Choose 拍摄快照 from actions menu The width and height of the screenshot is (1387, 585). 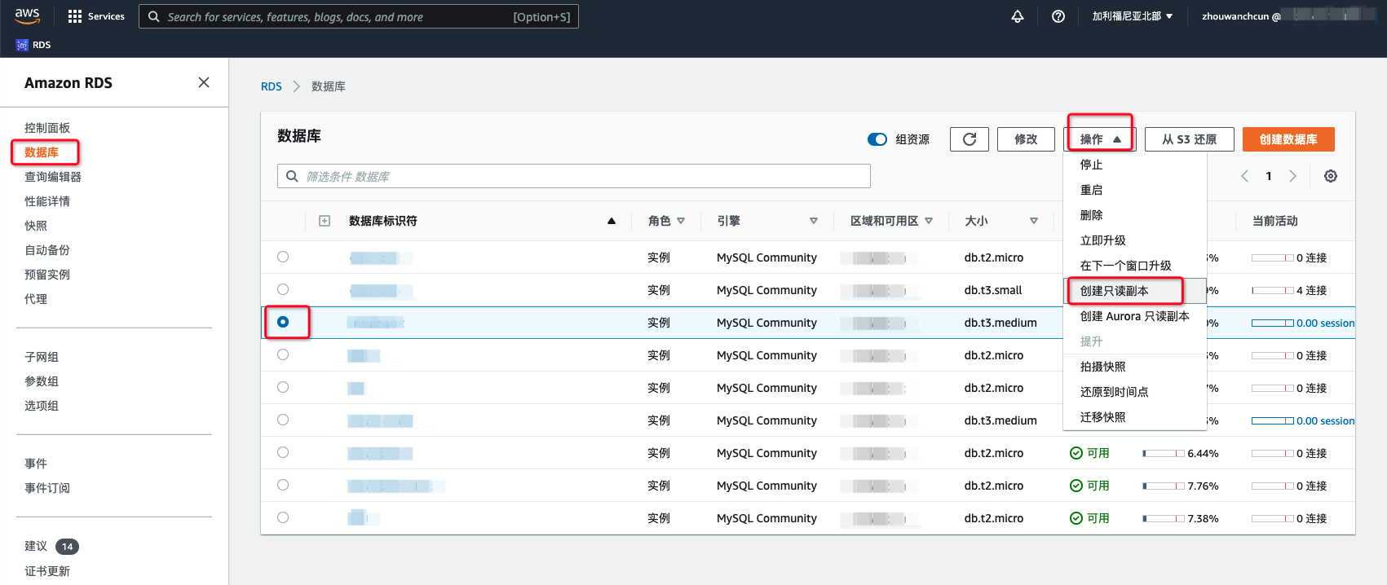1134,367
